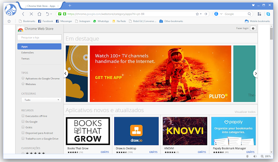Click the search engine logo icon
This screenshot has height=162, width=278.
216,14
